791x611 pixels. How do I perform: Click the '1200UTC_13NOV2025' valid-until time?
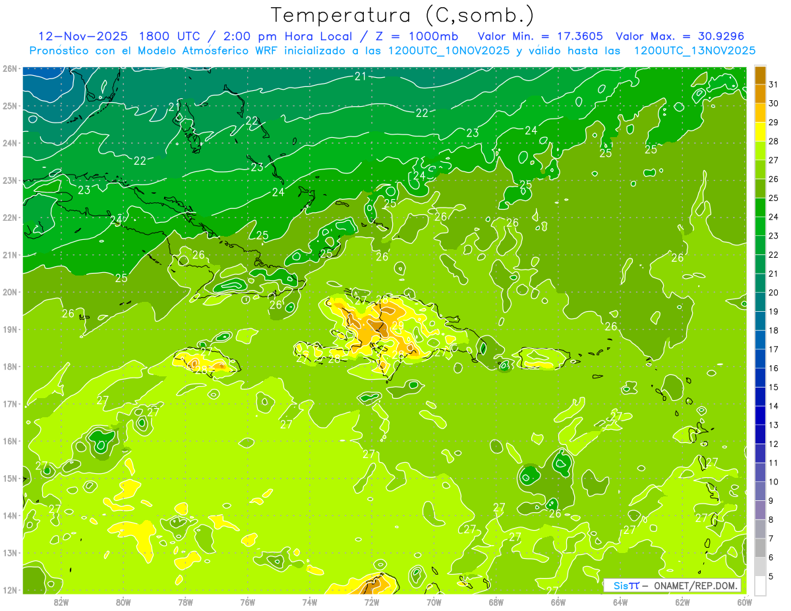coord(694,51)
